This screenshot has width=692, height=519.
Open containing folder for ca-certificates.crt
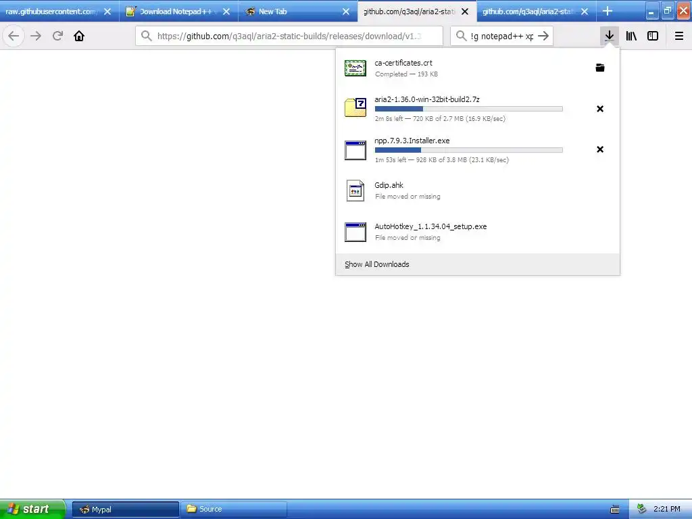pos(600,68)
